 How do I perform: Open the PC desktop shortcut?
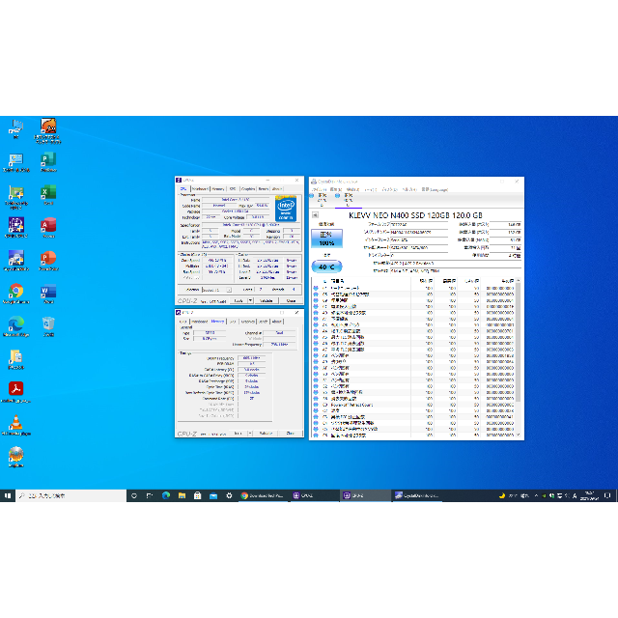click(x=16, y=128)
